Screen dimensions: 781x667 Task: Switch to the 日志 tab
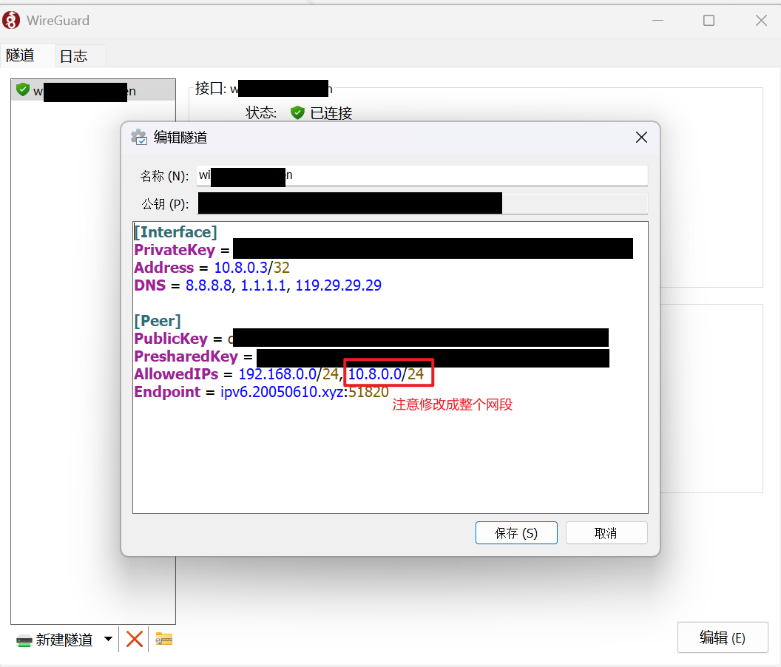click(73, 56)
